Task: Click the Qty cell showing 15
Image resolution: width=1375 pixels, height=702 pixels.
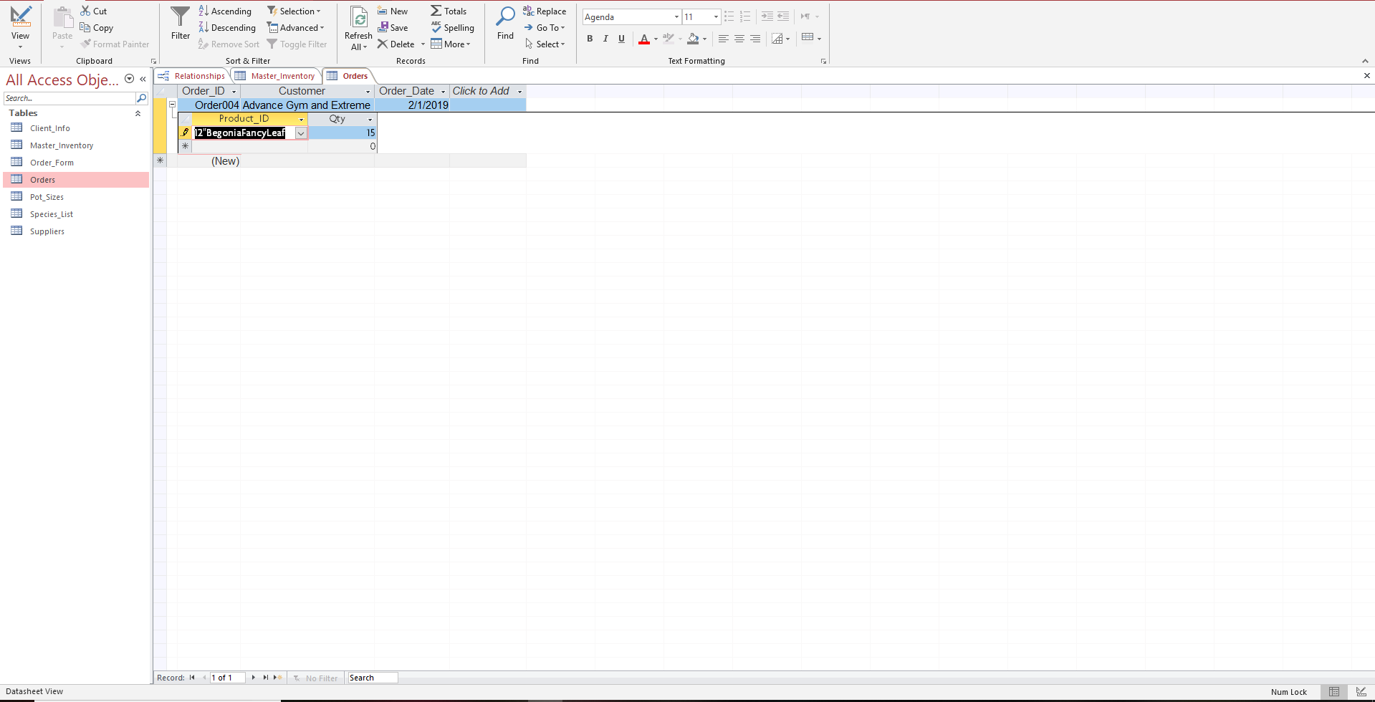Action: tap(342, 133)
